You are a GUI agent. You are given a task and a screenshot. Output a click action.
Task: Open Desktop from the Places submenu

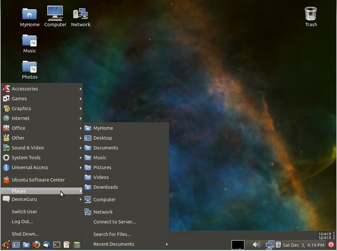point(126,138)
